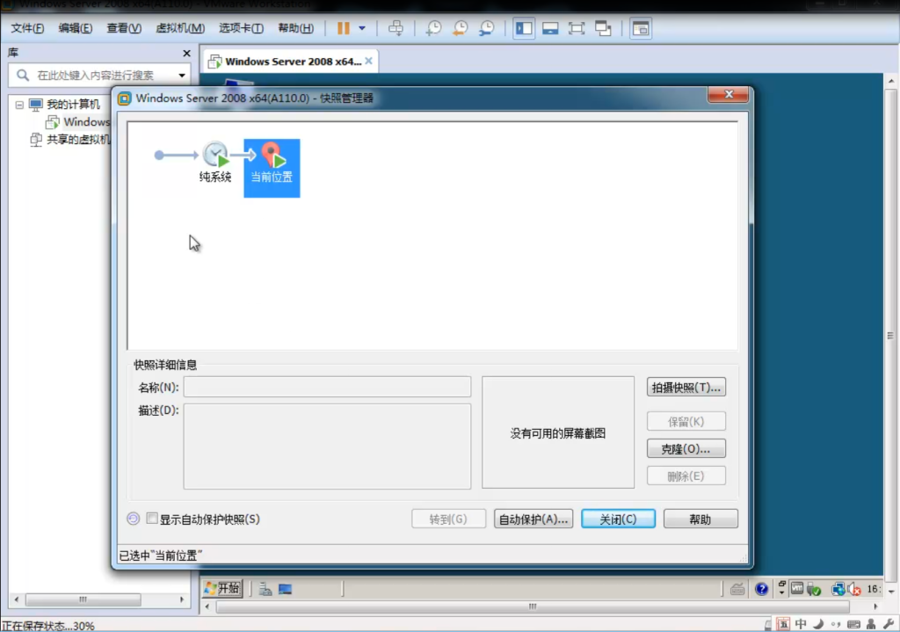Open the power options dropdown arrow
900x632 pixels.
point(361,28)
